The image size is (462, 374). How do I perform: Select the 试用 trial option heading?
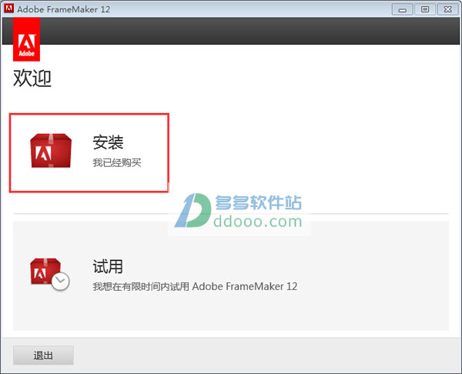(x=108, y=266)
